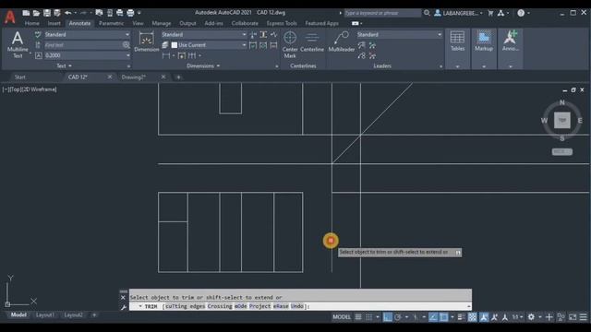This screenshot has height=332, width=591.
Task: Toggle Transparency in status bar
Action: coord(472,317)
